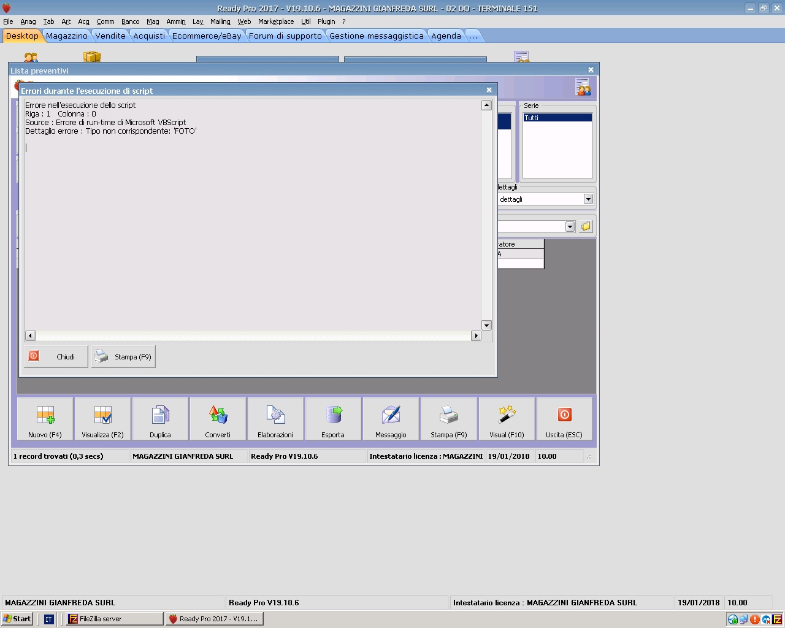Open the Forum di supporto tab
The image size is (785, 628).
coord(285,36)
